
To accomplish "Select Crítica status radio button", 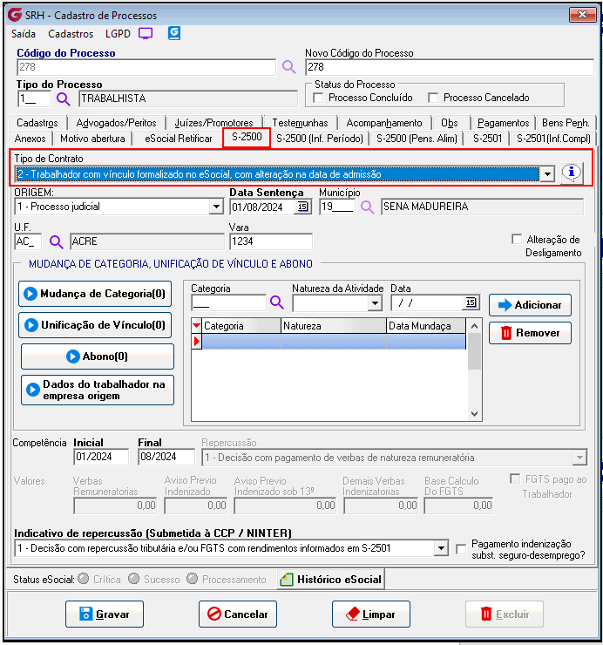I will tap(84, 579).
